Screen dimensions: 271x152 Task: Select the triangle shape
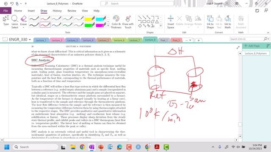tap(157, 22)
